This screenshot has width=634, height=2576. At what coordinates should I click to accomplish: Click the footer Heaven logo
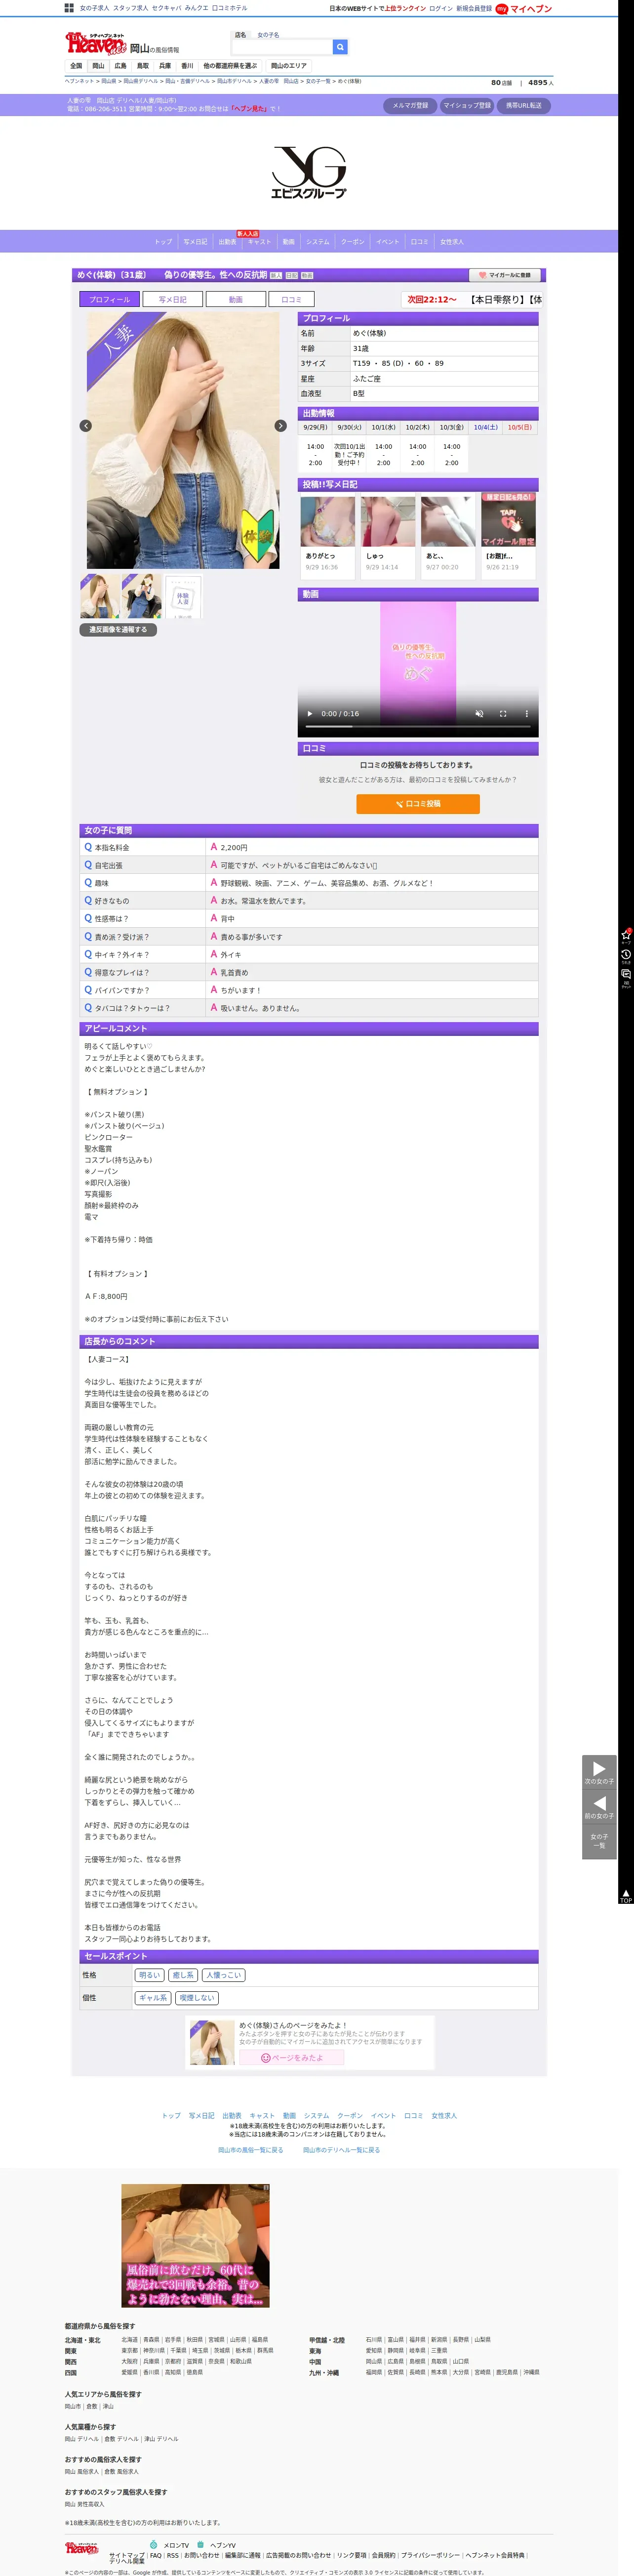(x=82, y=2547)
